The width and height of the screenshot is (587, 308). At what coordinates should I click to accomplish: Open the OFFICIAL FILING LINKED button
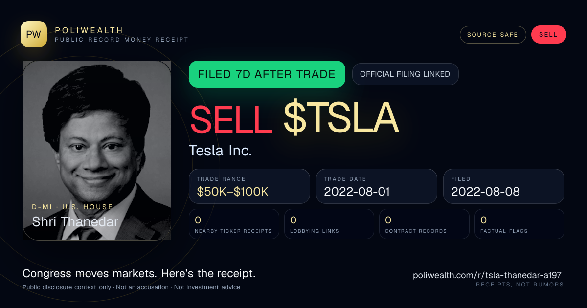[x=405, y=74]
